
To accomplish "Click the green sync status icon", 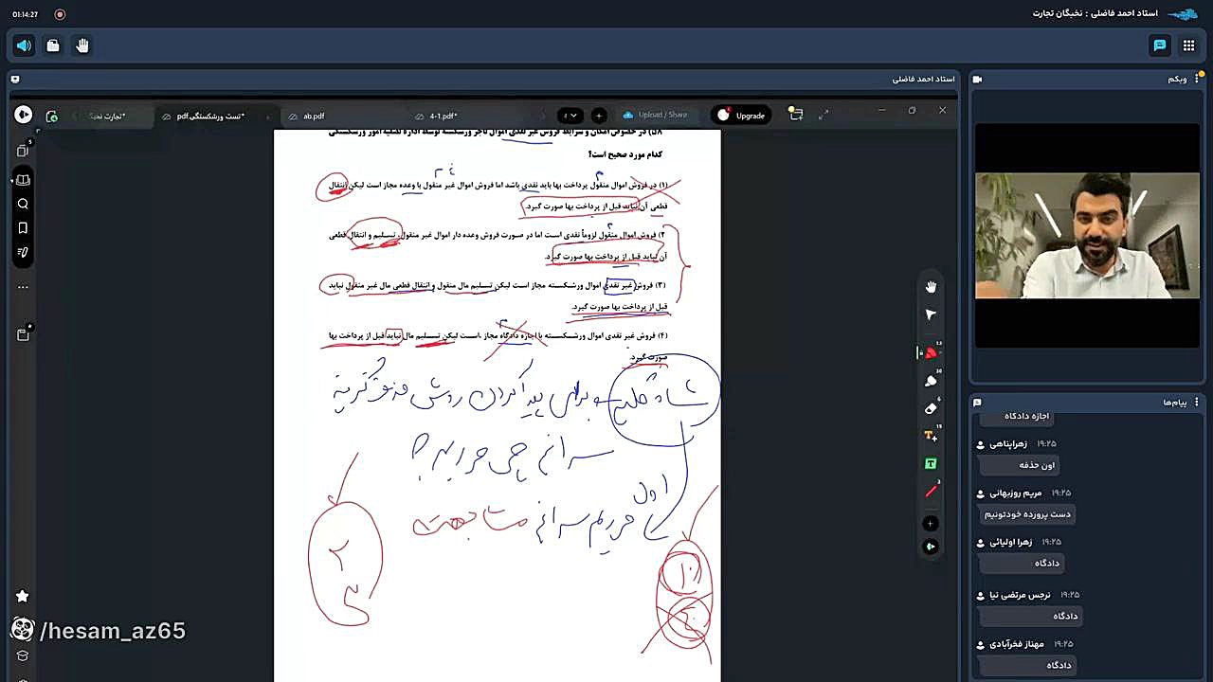I will pos(52,116).
